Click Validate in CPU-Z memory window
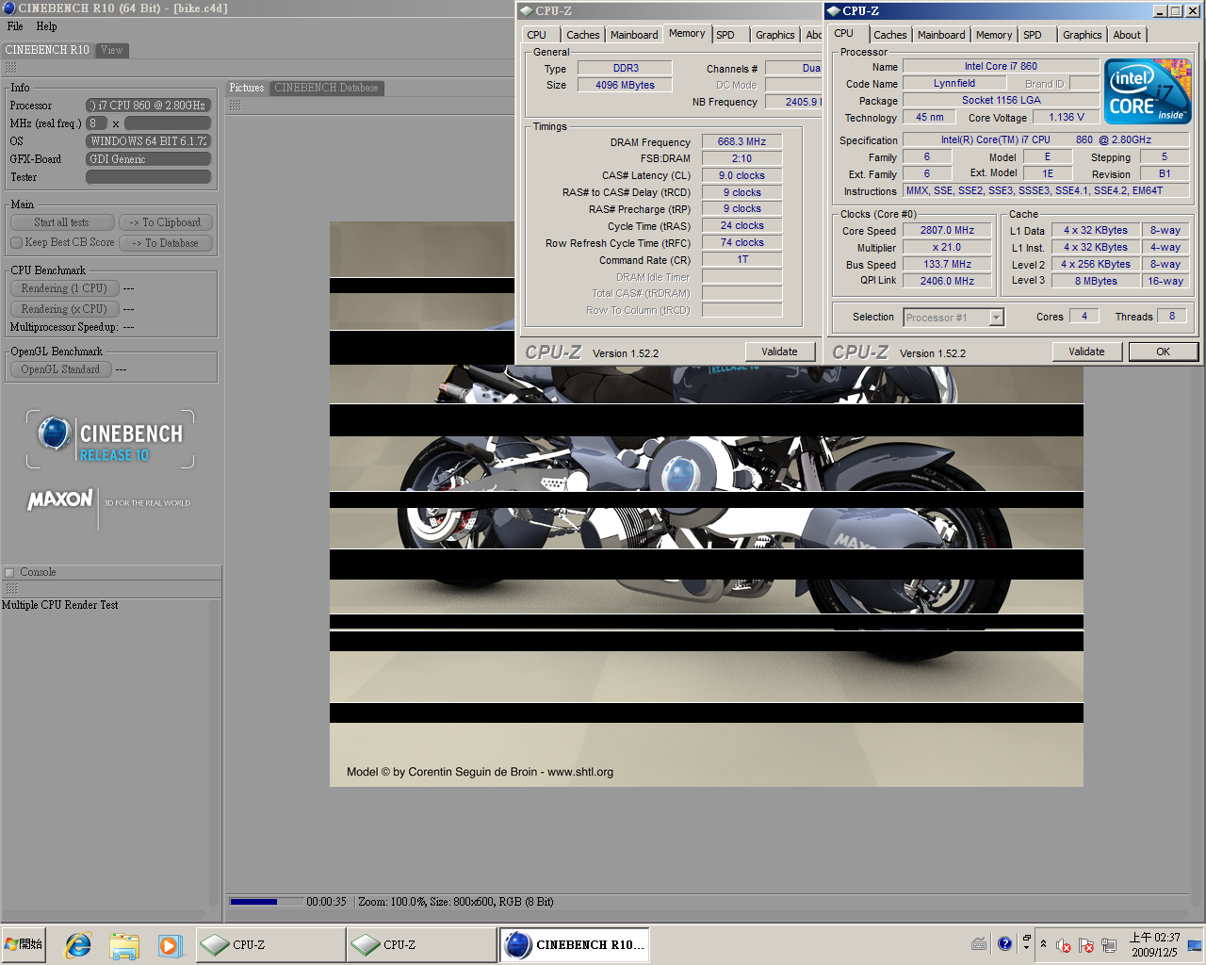 point(779,352)
